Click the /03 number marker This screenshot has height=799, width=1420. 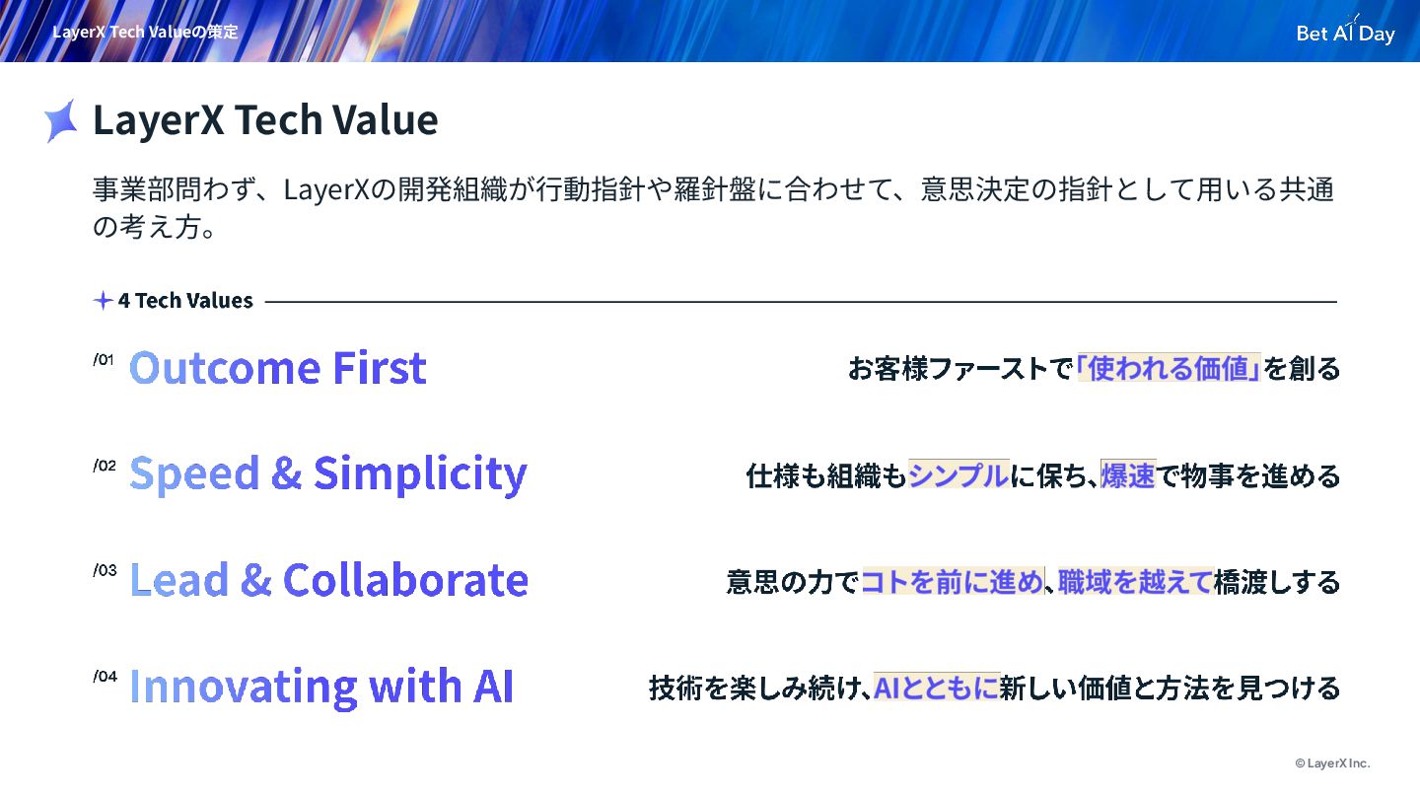[105, 570]
